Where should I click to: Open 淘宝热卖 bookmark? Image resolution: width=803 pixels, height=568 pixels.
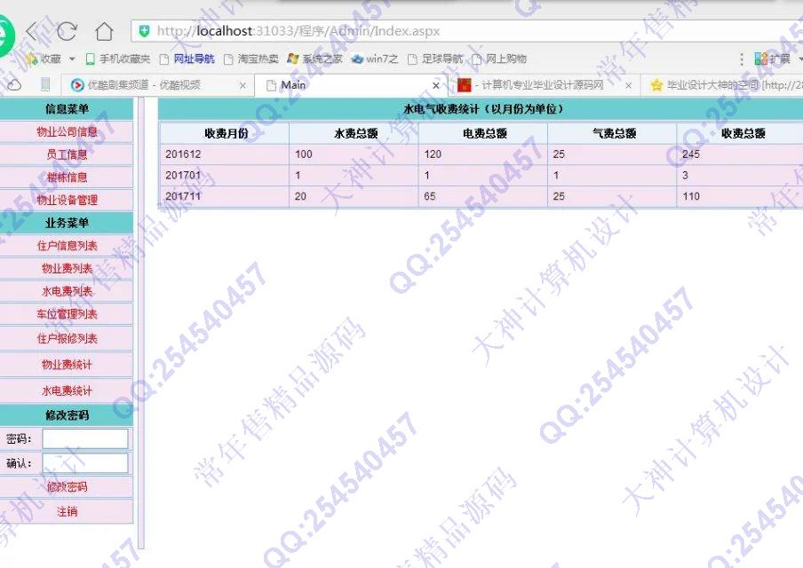click(x=251, y=59)
